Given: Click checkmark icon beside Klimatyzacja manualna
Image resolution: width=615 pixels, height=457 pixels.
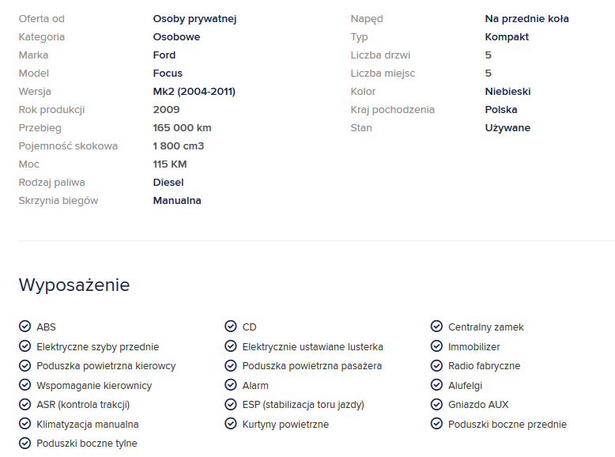Looking at the screenshot, I should pyautogui.click(x=25, y=425).
